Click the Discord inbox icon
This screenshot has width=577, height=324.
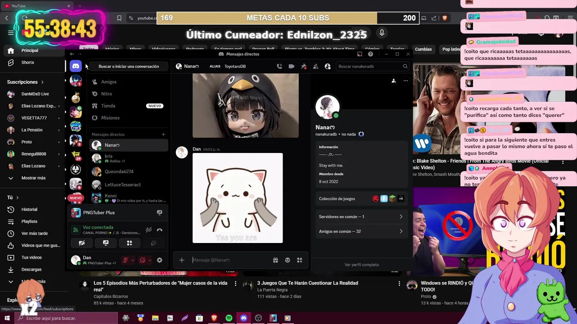[360, 54]
